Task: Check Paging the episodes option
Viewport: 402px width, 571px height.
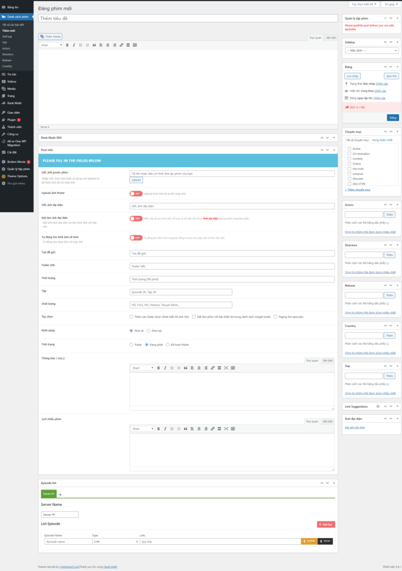Action: (x=275, y=317)
